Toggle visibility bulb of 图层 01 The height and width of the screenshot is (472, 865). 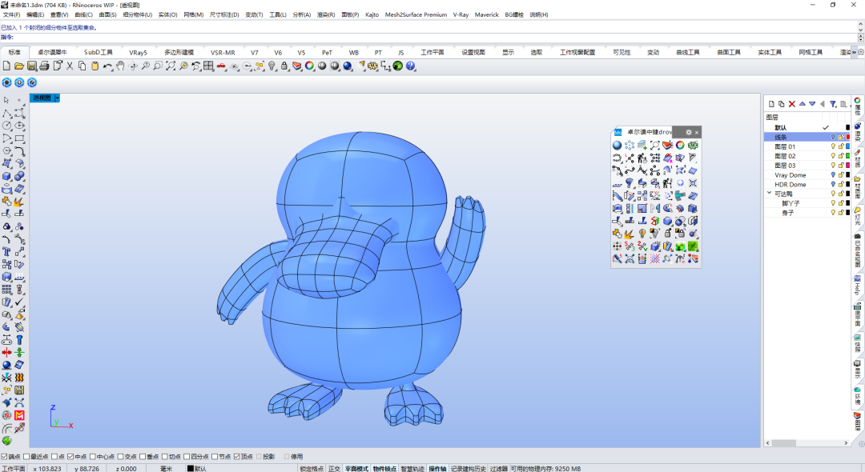click(x=833, y=146)
